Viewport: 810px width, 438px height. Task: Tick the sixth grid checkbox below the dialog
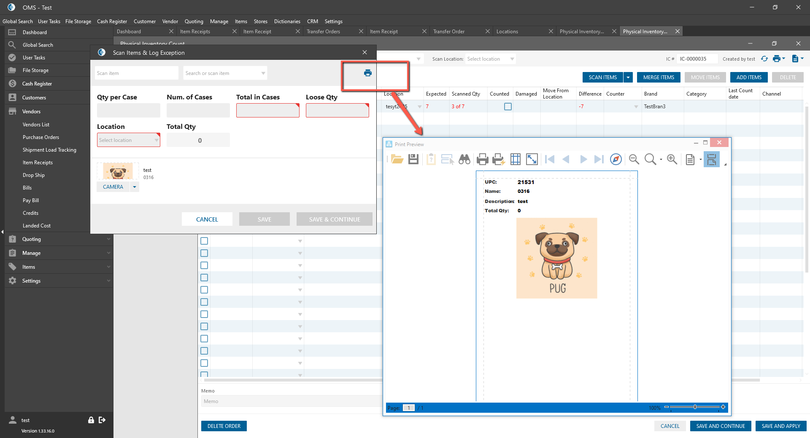coord(204,302)
